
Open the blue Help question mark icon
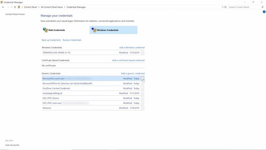pyautogui.click(x=264, y=12)
